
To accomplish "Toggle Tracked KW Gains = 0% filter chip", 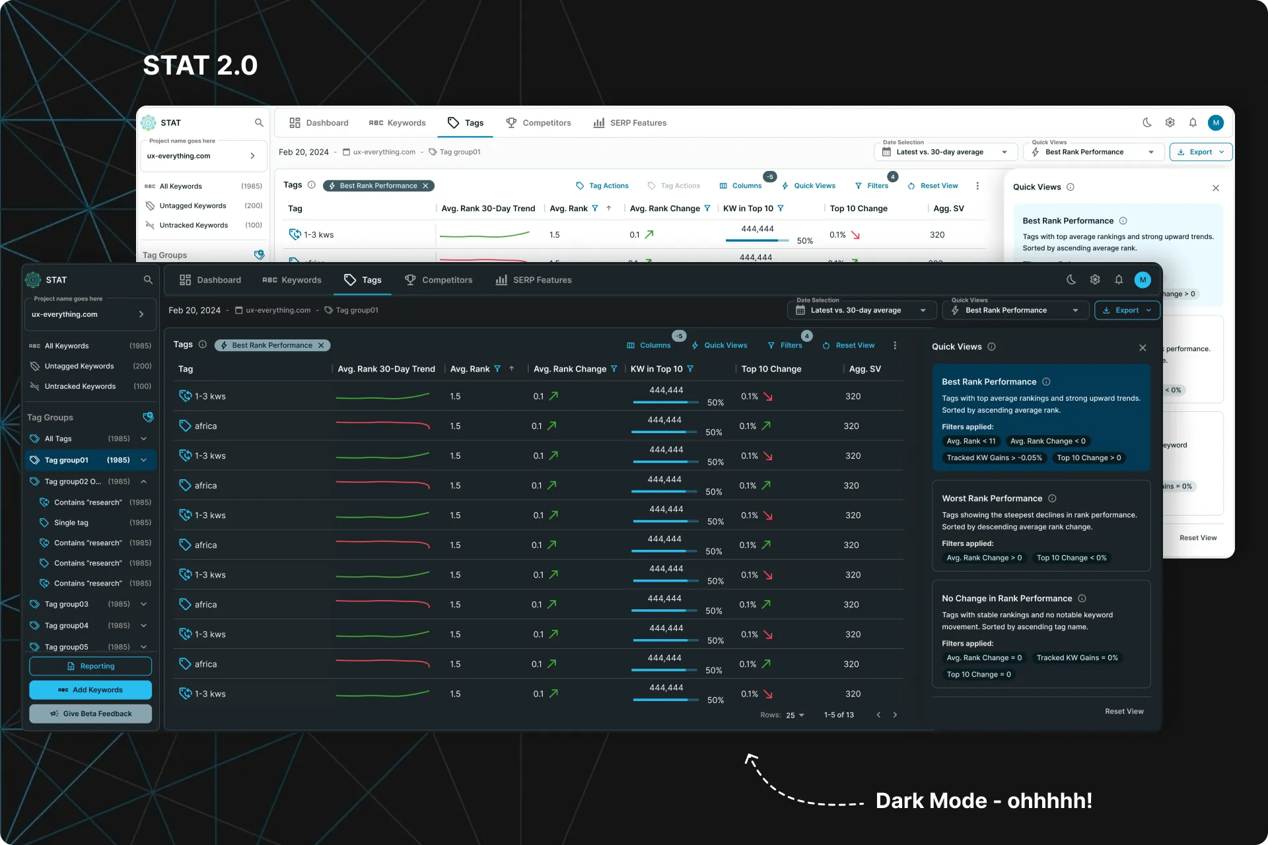I will coord(1077,658).
